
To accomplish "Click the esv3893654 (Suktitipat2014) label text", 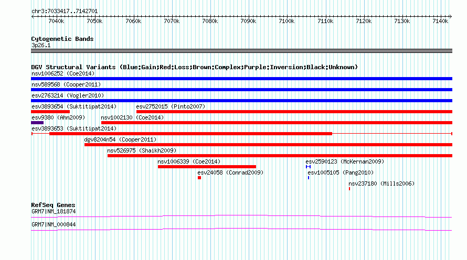I will 74,106.
